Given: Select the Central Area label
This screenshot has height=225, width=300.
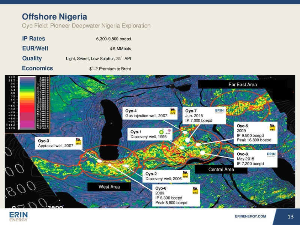Looking at the screenshot, I should (x=221, y=169).
